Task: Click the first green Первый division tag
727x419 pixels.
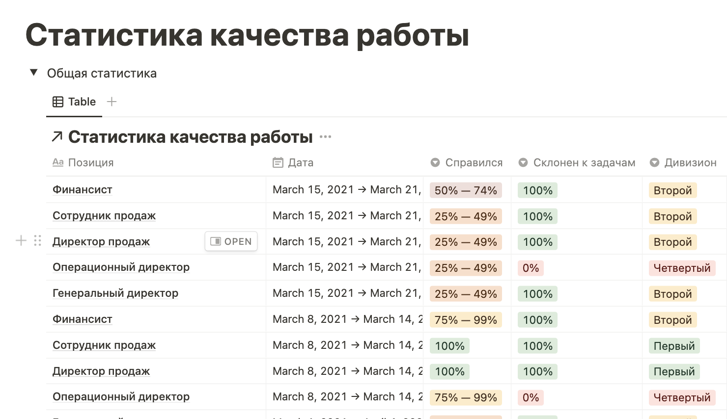Action: [674, 346]
